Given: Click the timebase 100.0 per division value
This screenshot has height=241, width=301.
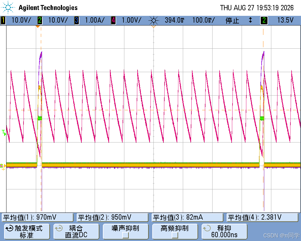Looking at the screenshot, I should click(x=204, y=20).
